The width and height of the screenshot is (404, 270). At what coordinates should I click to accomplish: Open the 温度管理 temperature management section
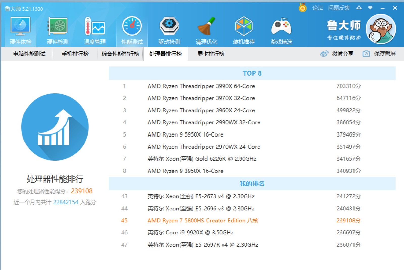pos(95,31)
